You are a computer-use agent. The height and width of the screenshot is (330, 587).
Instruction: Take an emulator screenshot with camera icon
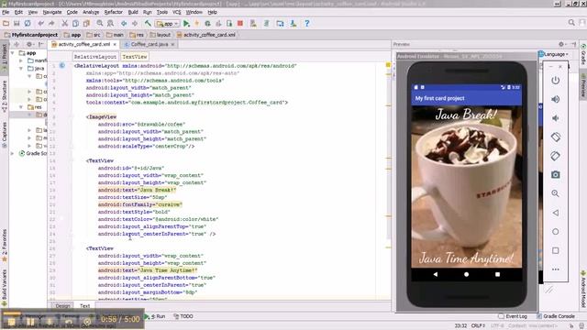(556, 175)
